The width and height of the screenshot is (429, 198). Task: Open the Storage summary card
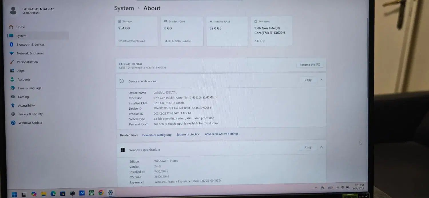tap(136, 31)
